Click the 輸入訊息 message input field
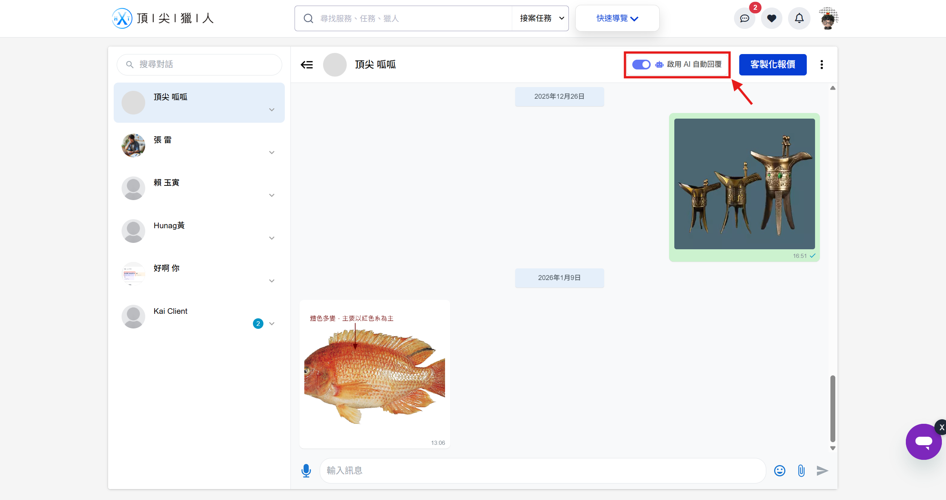 coord(542,470)
